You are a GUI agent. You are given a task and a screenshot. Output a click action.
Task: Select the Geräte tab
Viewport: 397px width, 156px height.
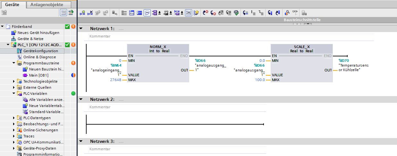pos(12,4)
